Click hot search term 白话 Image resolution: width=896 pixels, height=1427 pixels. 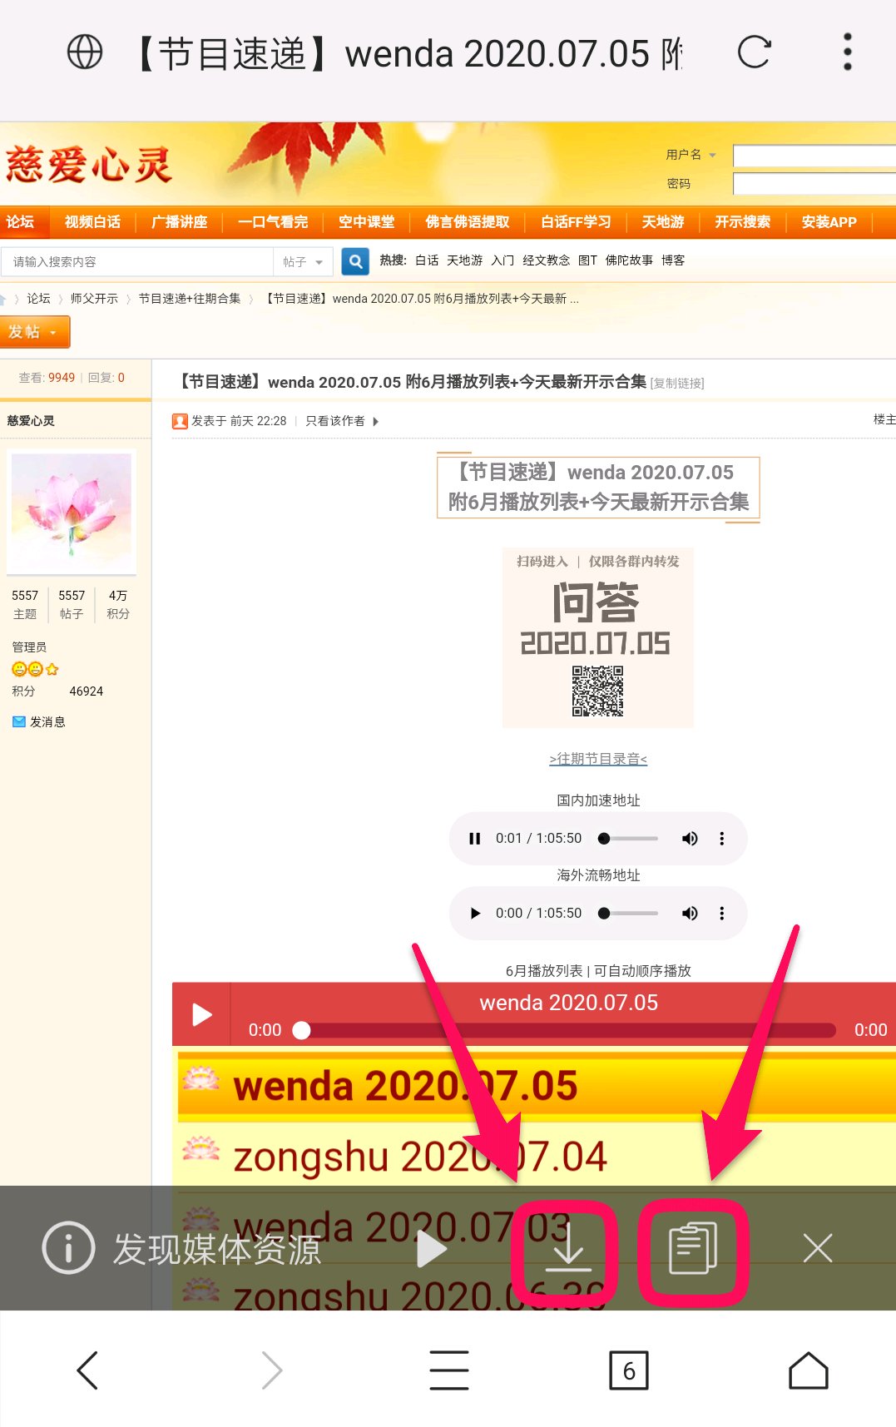(427, 260)
